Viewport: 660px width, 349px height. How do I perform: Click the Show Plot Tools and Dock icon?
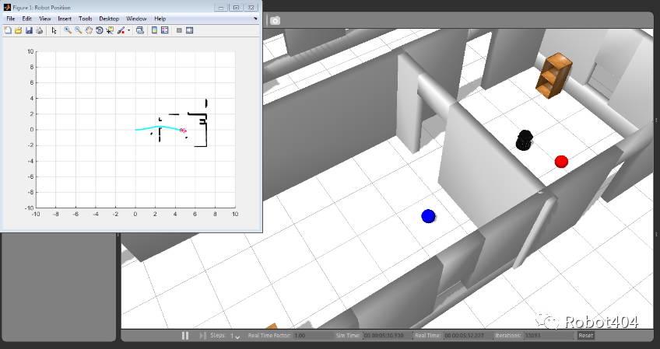tap(189, 30)
